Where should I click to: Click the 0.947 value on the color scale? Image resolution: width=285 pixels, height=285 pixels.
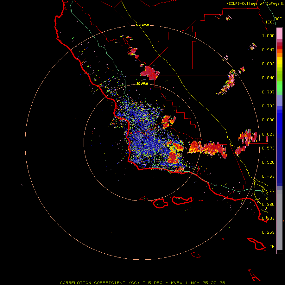268,50
